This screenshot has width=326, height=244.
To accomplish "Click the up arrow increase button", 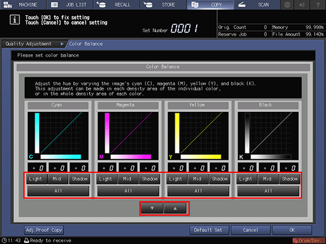I will tap(175, 208).
